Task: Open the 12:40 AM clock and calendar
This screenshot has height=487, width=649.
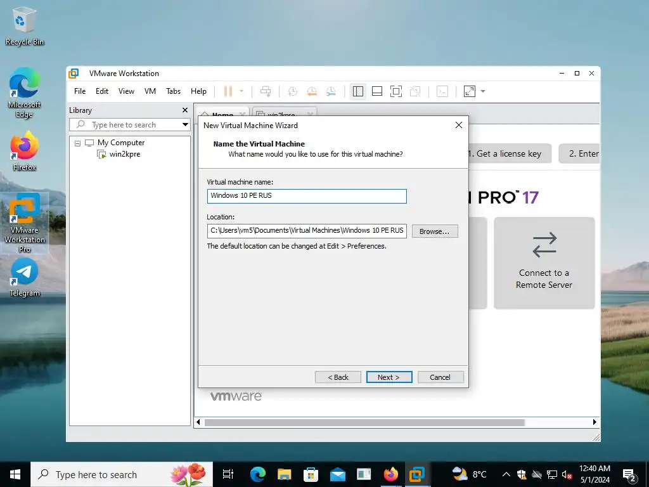Action: click(x=594, y=474)
